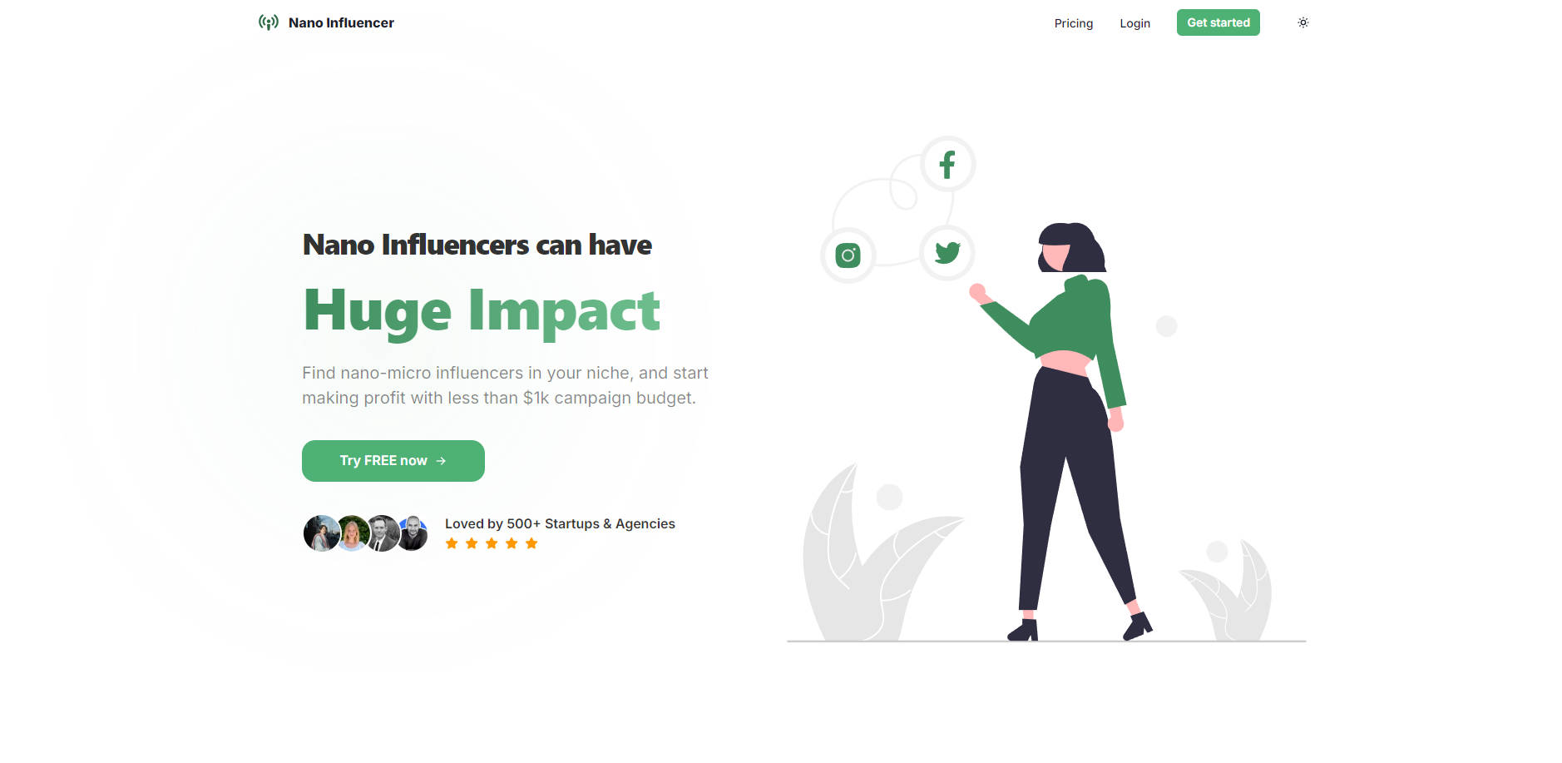This screenshot has height=763, width=1562.
Task: Click the Twitter bird icon bubble
Action: click(947, 252)
